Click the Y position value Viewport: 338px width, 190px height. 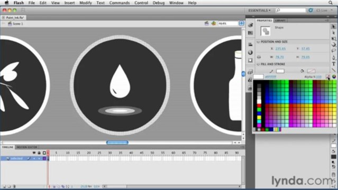(x=305, y=49)
